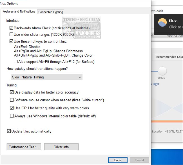Enable Always use Windows internal color table

click(12, 116)
